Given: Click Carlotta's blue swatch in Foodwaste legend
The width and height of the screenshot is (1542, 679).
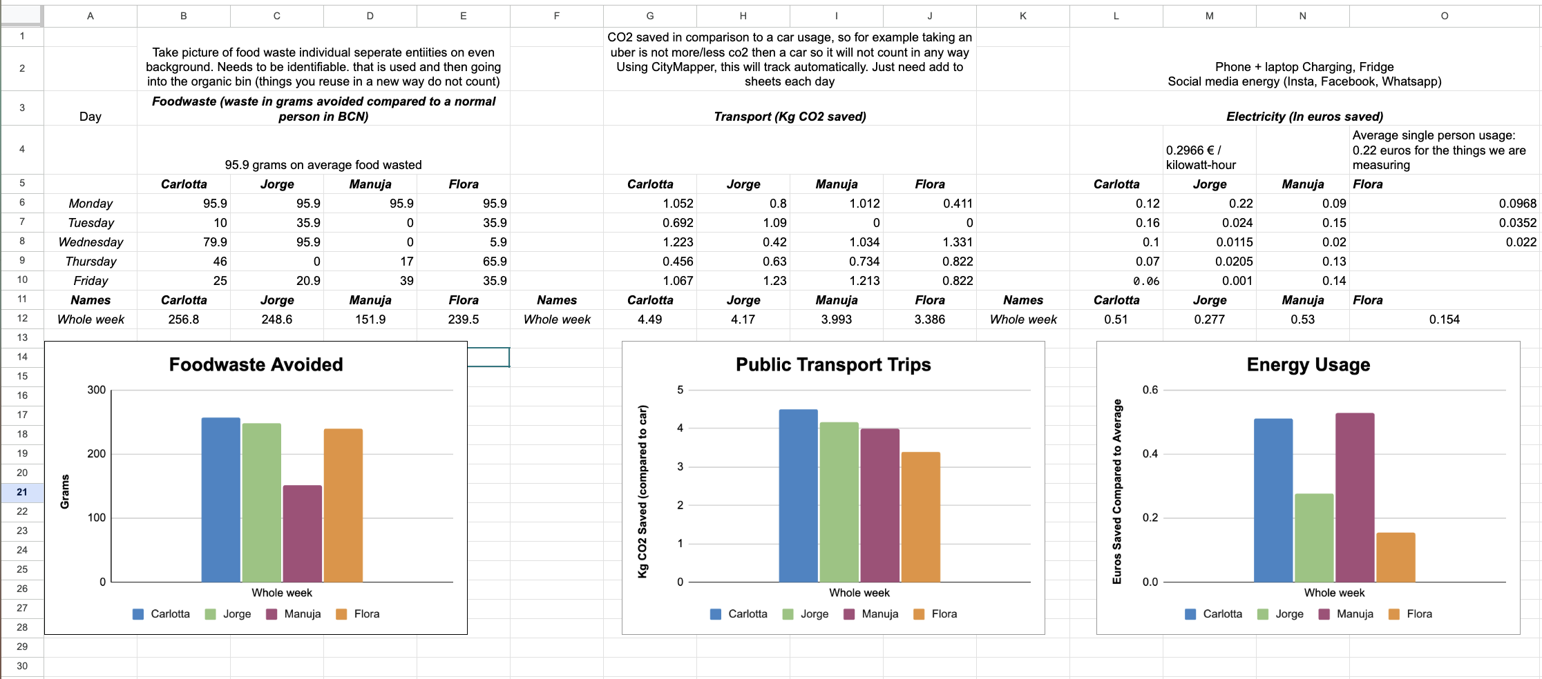Looking at the screenshot, I should pyautogui.click(x=138, y=614).
